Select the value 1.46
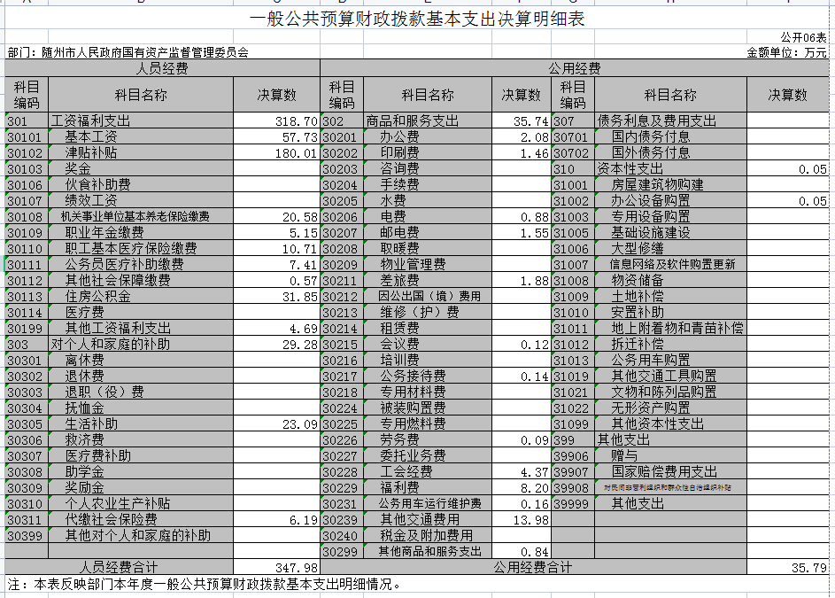 (x=522, y=153)
